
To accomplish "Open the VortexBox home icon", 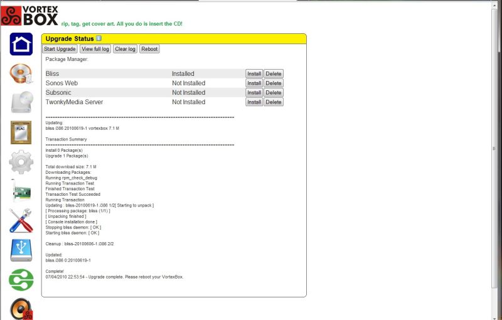I will pyautogui.click(x=21, y=44).
